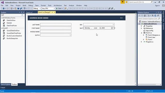Close the Form1.cs [Design] tab
The height and width of the screenshot is (93, 165).
(54, 12)
